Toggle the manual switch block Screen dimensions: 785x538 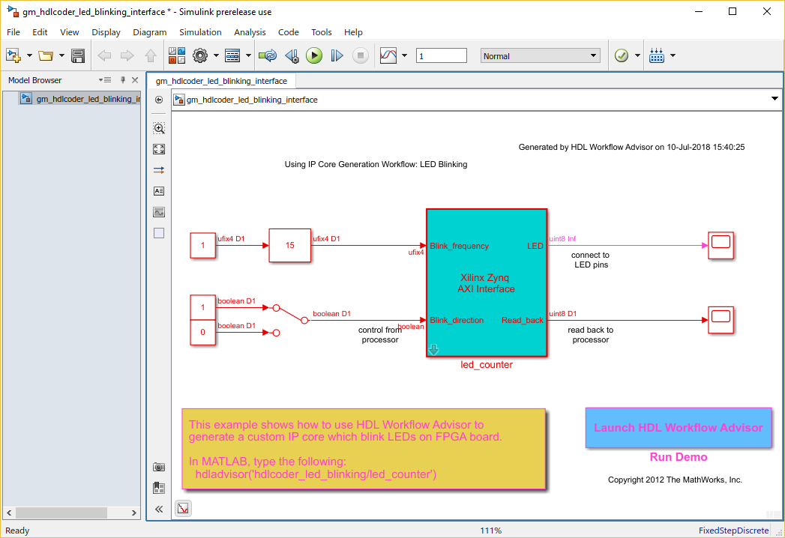(x=290, y=320)
